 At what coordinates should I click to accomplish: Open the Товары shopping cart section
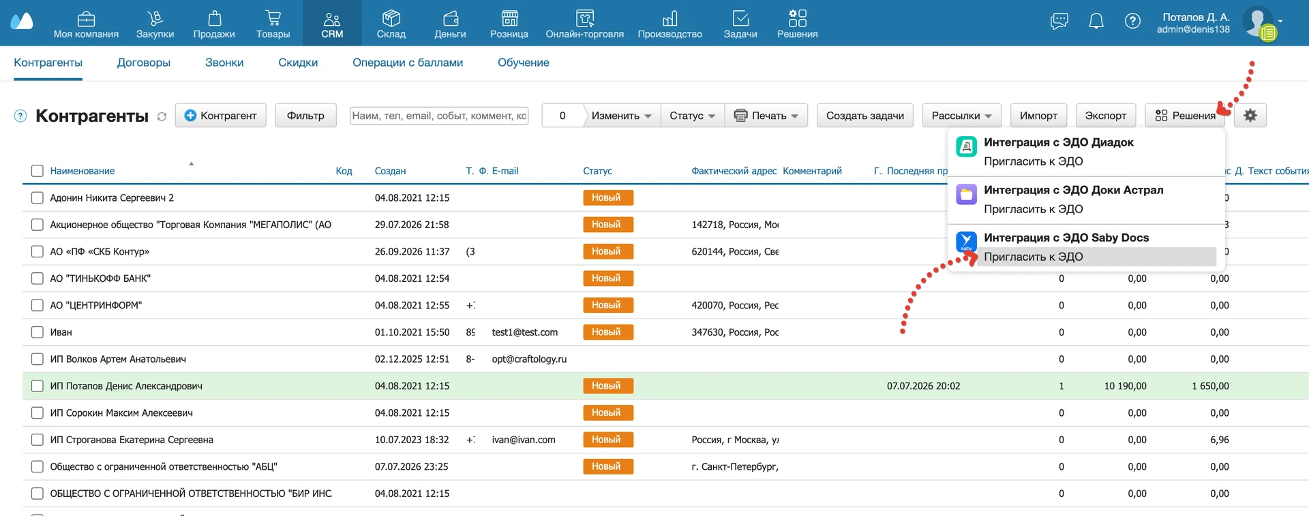point(273,25)
